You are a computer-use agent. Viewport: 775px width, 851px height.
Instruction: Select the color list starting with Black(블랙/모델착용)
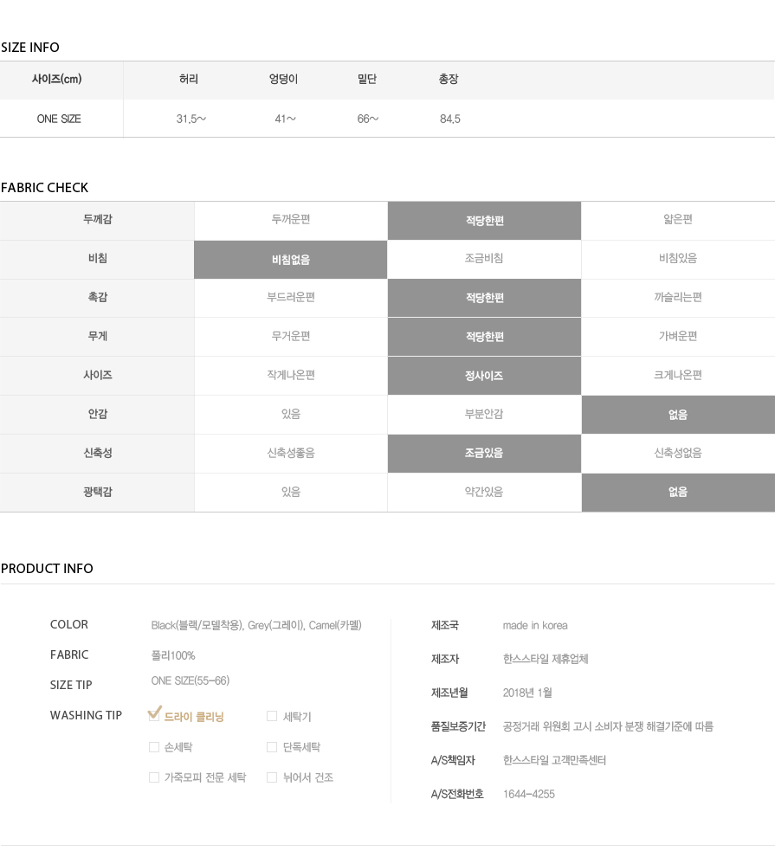(x=256, y=625)
